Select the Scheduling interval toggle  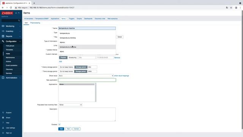click(x=73, y=57)
